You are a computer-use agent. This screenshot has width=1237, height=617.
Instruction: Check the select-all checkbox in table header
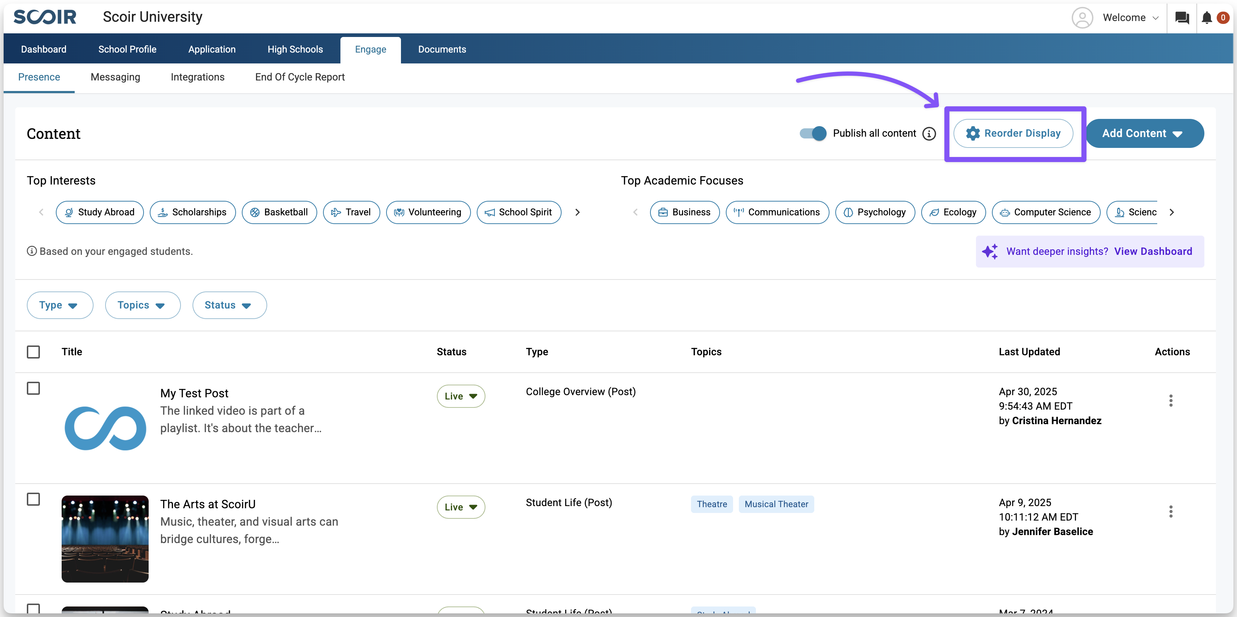click(x=33, y=352)
